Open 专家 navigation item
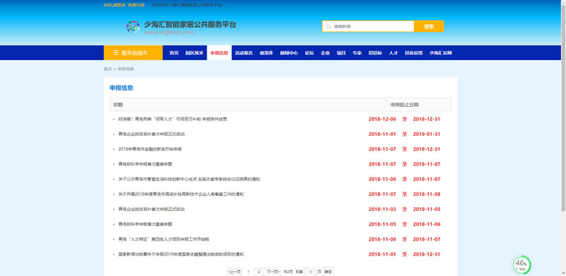Image resolution: width=566 pixels, height=276 pixels. (x=357, y=53)
